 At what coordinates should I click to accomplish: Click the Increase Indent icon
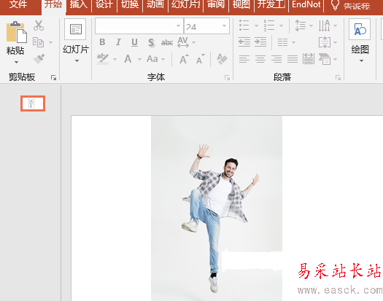click(260, 42)
